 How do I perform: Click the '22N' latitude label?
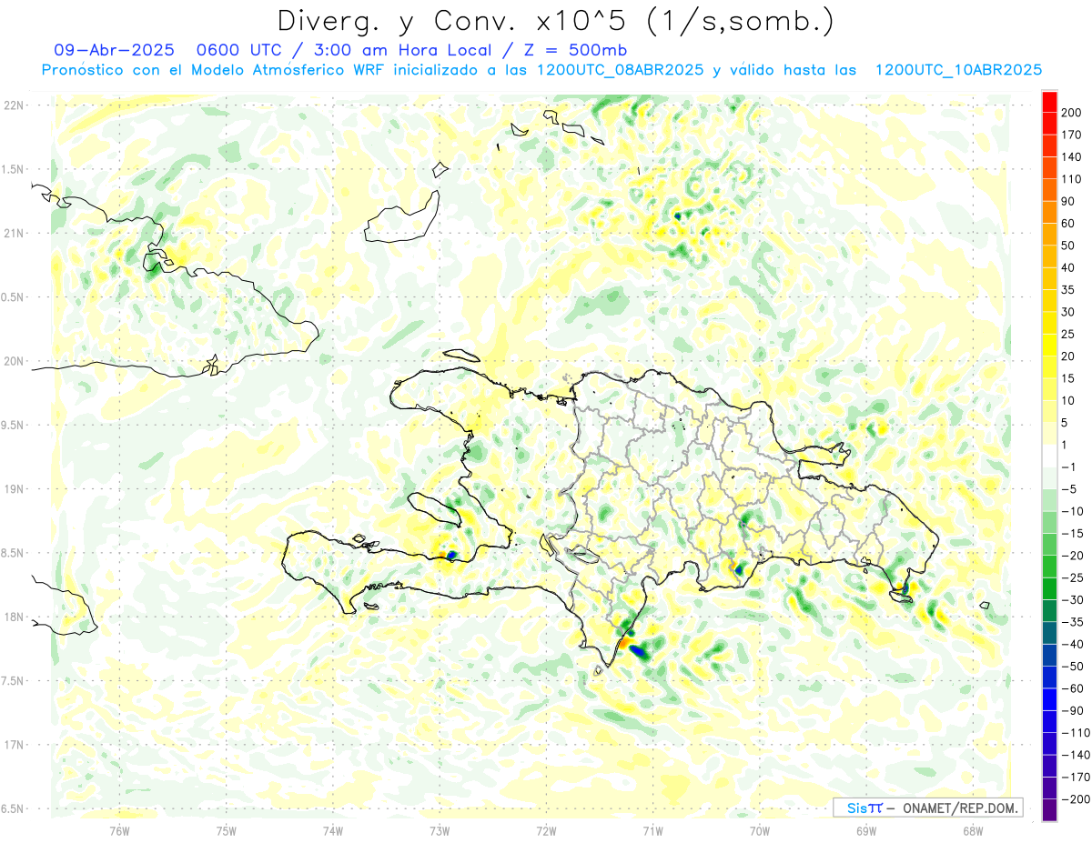click(x=14, y=105)
